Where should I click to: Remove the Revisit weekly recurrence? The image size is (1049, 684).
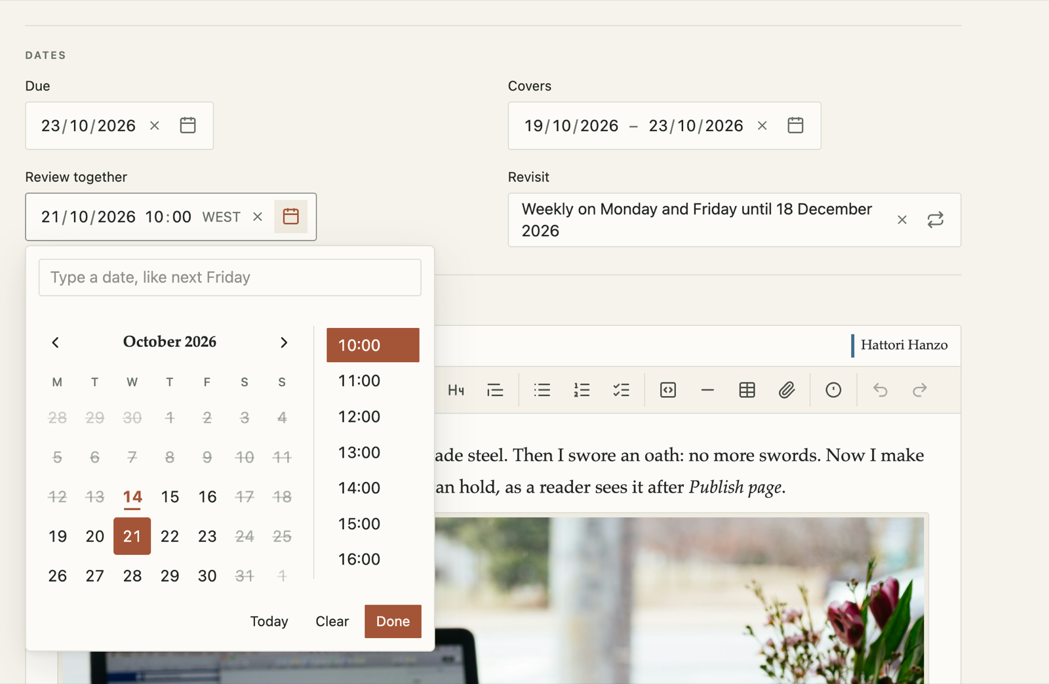click(x=902, y=220)
